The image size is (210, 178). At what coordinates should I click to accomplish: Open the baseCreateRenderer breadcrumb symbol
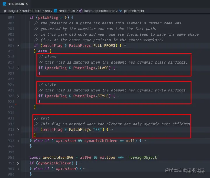[x=99, y=11]
